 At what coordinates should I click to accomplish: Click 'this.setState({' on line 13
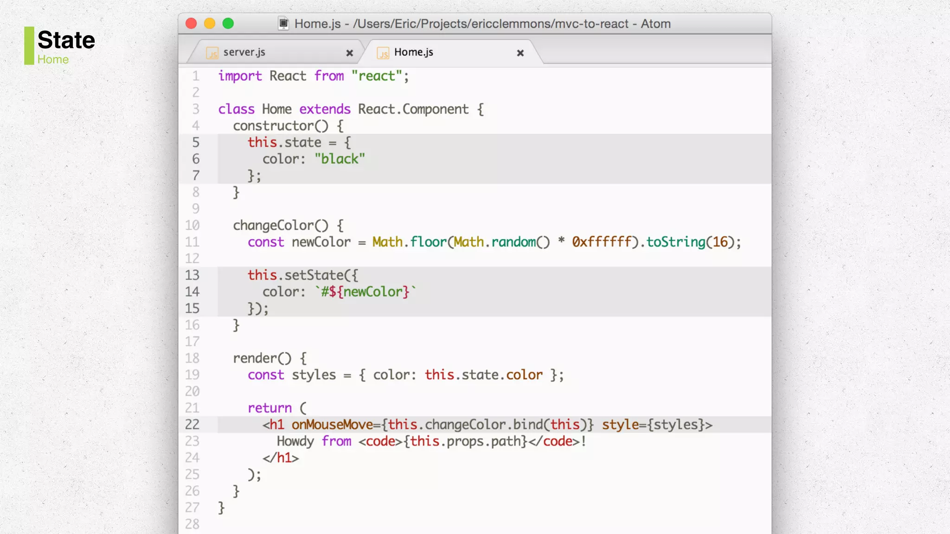point(303,275)
